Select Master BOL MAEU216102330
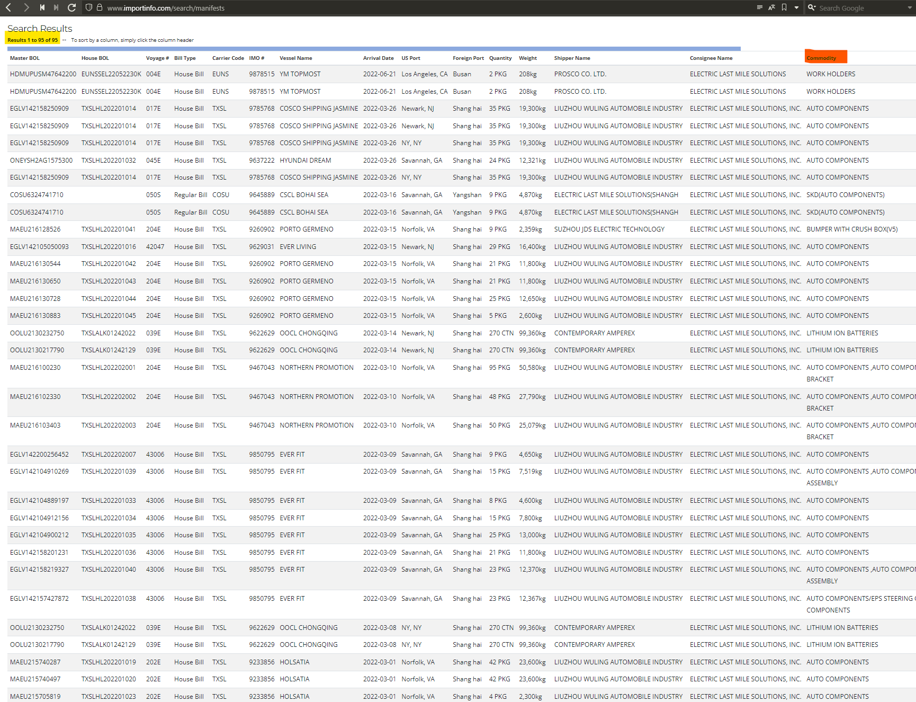This screenshot has height=702, width=916. coord(35,397)
